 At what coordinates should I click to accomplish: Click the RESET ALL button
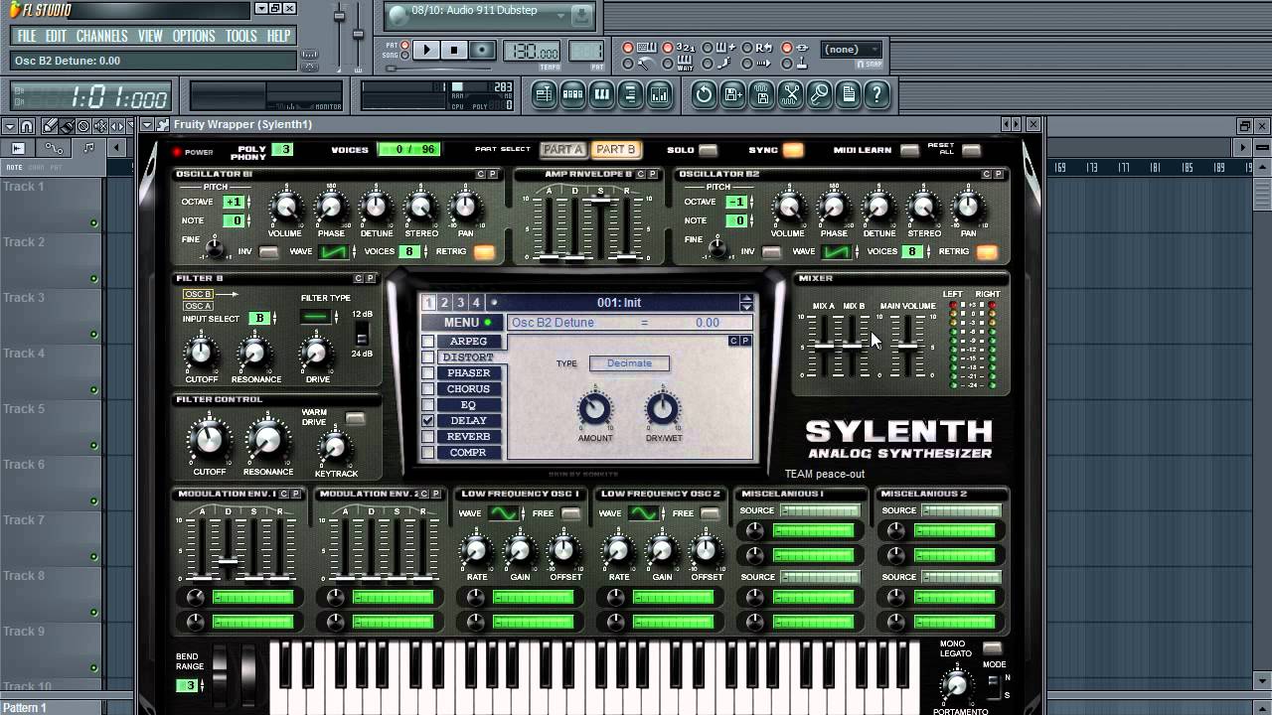point(971,151)
